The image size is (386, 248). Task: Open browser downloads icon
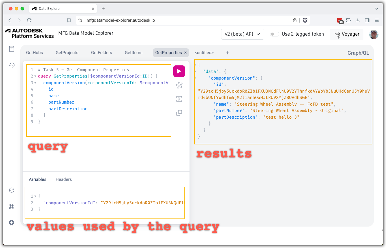tap(358, 20)
